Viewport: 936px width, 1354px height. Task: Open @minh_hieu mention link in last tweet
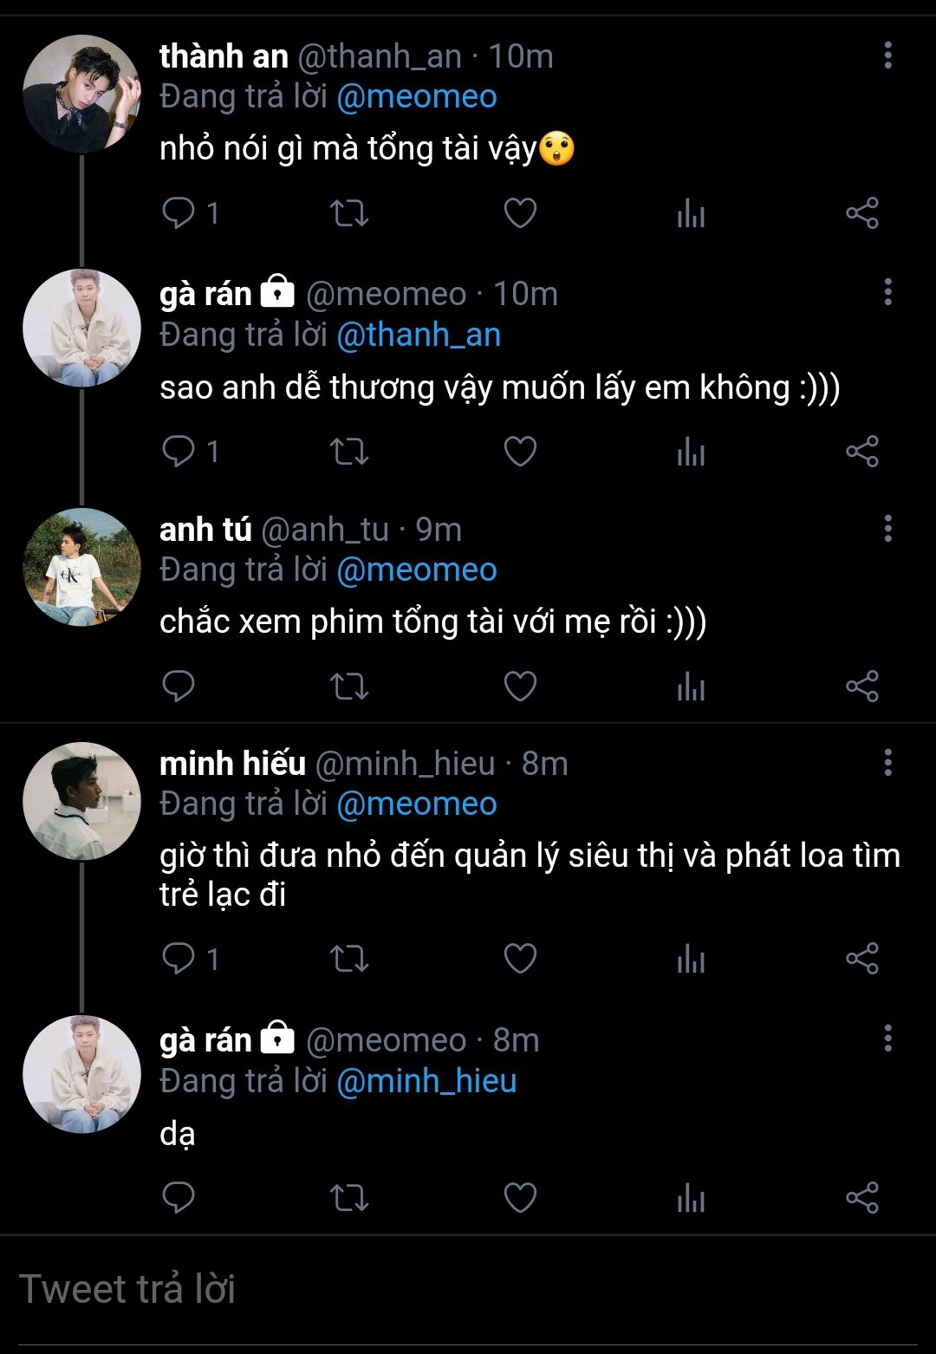[426, 1081]
